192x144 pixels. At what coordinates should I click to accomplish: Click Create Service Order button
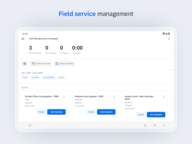tap(41, 64)
